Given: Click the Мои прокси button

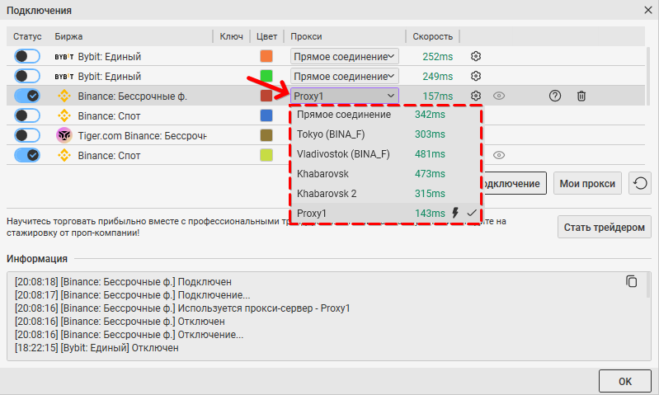Looking at the screenshot, I should click(x=587, y=183).
